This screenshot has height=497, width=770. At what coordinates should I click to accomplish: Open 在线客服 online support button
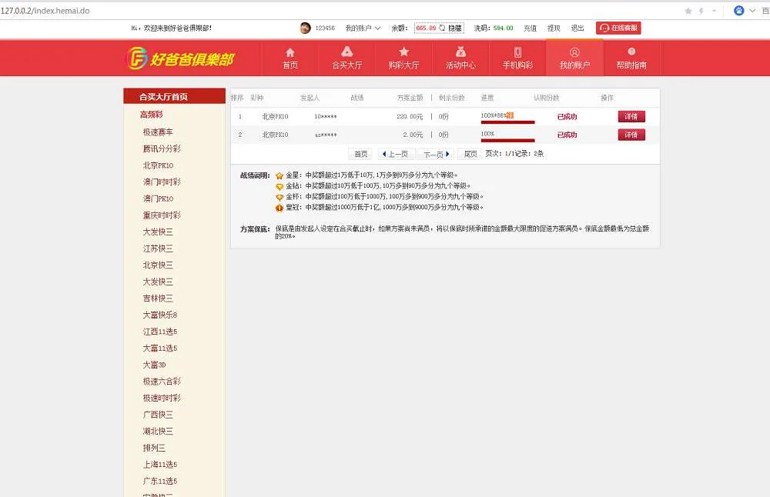point(618,28)
